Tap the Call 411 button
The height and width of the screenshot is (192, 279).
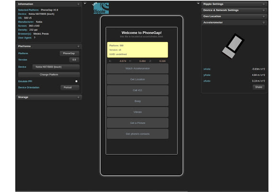tap(138, 90)
